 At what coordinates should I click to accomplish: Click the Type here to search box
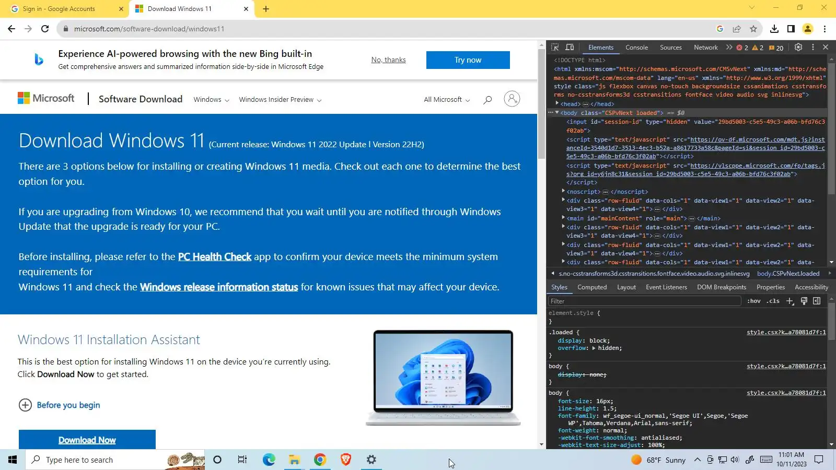pyautogui.click(x=115, y=460)
